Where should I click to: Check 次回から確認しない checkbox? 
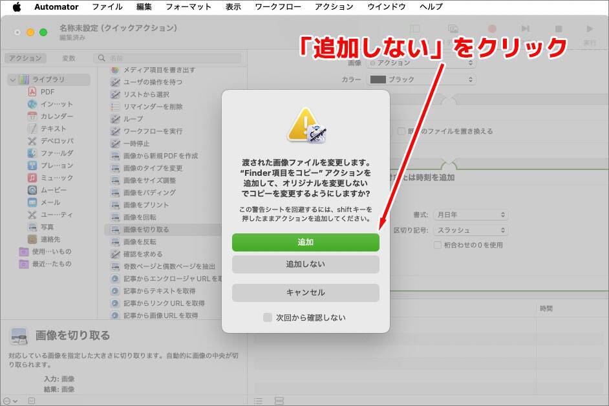coord(267,317)
